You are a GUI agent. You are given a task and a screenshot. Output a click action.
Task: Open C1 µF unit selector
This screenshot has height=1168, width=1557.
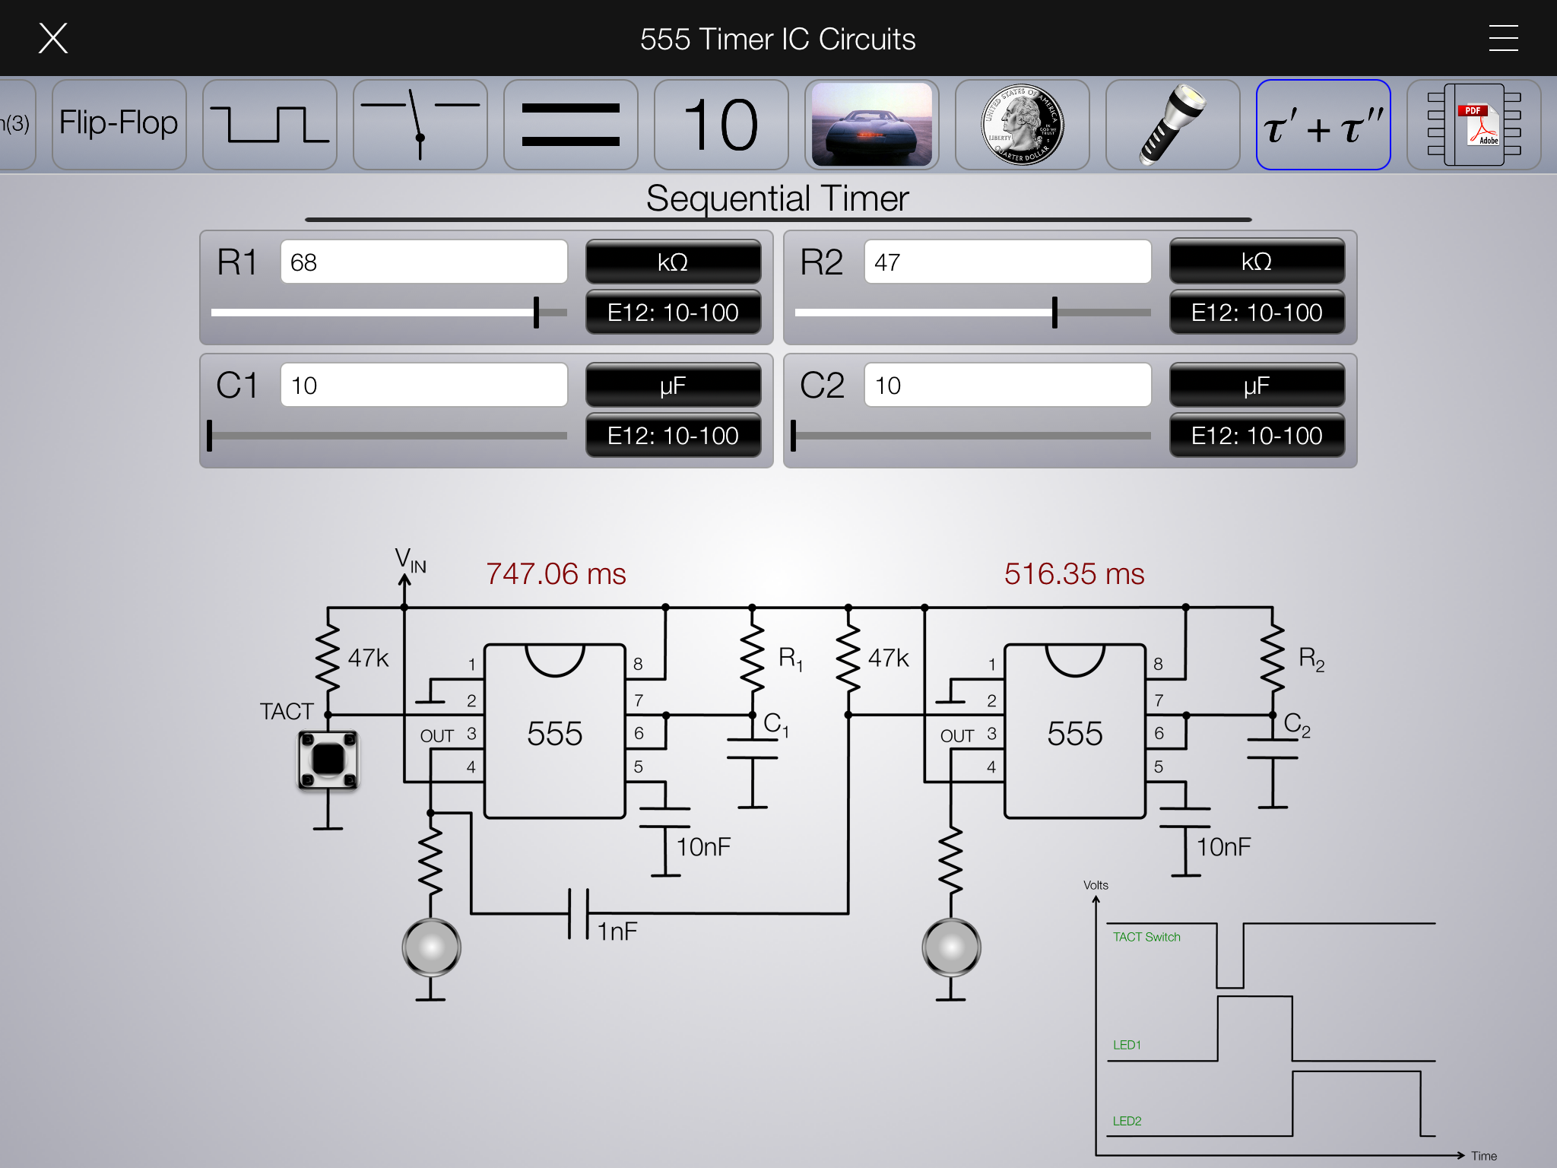(x=673, y=385)
